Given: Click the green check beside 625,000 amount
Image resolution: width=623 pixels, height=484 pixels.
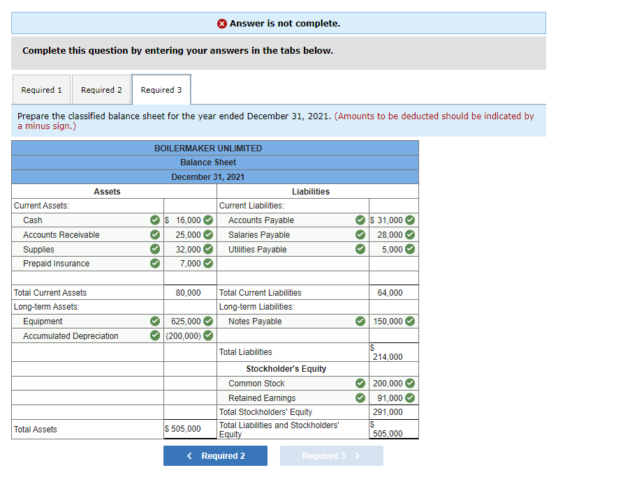Looking at the screenshot, I should [x=208, y=322].
